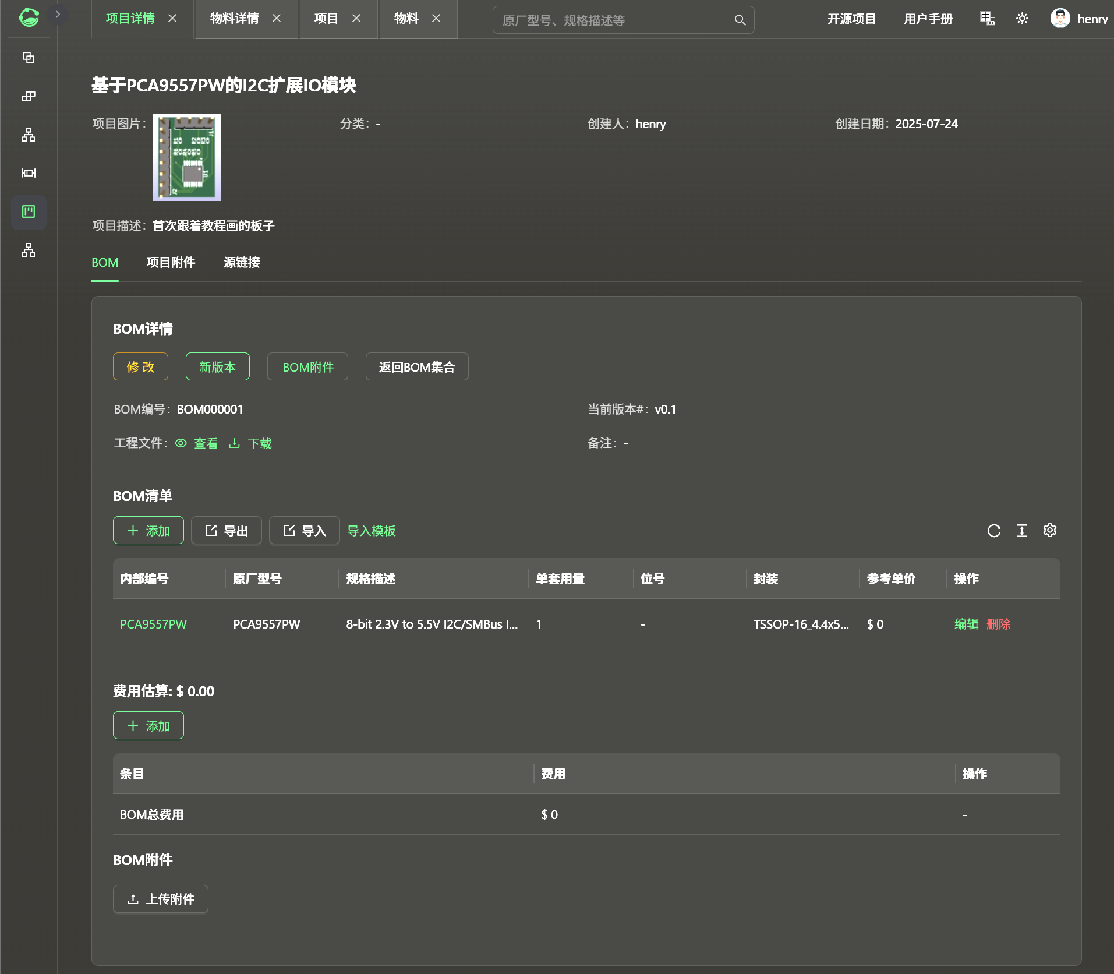This screenshot has height=974, width=1114.
Task: Click 导出 to export BOM list
Action: (x=227, y=531)
